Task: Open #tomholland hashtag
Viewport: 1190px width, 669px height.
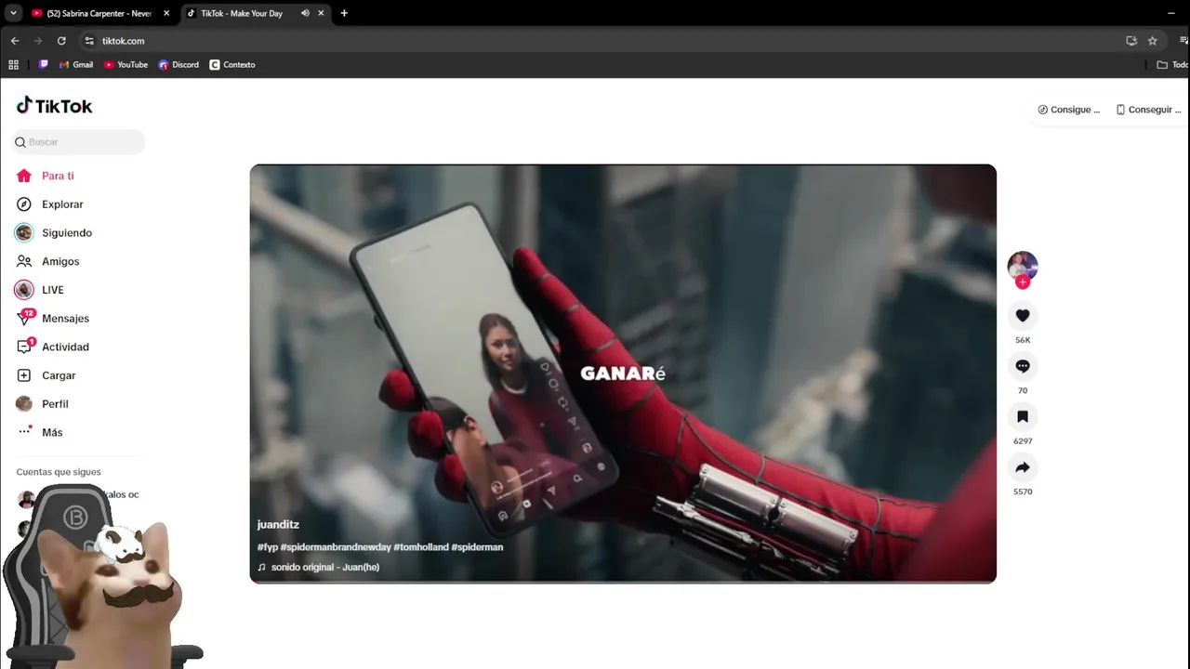Action: click(421, 547)
